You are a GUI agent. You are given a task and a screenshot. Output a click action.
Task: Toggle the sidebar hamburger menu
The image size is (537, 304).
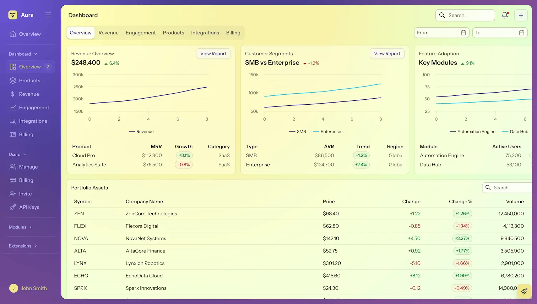pyautogui.click(x=48, y=15)
